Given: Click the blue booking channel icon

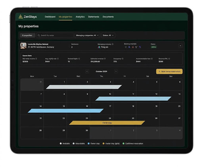Looking at the screenshot, I should tap(129, 47).
